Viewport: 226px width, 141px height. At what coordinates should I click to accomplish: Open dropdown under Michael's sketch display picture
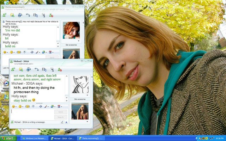click(87, 95)
